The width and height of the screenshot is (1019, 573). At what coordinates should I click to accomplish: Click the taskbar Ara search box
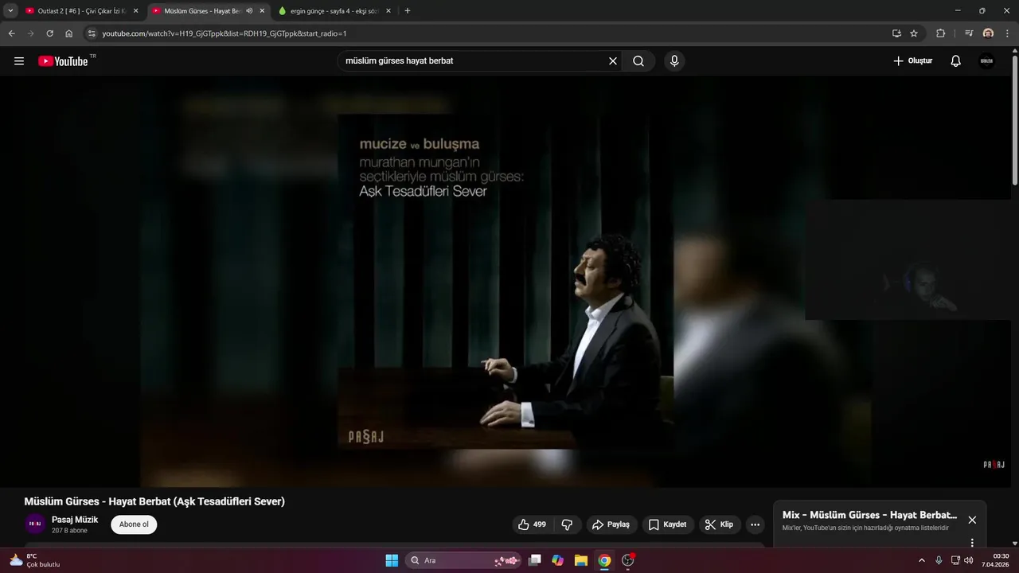click(x=464, y=560)
